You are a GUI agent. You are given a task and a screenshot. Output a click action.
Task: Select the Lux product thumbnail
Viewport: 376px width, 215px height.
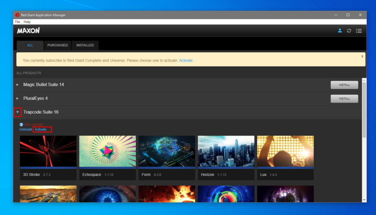(285, 151)
